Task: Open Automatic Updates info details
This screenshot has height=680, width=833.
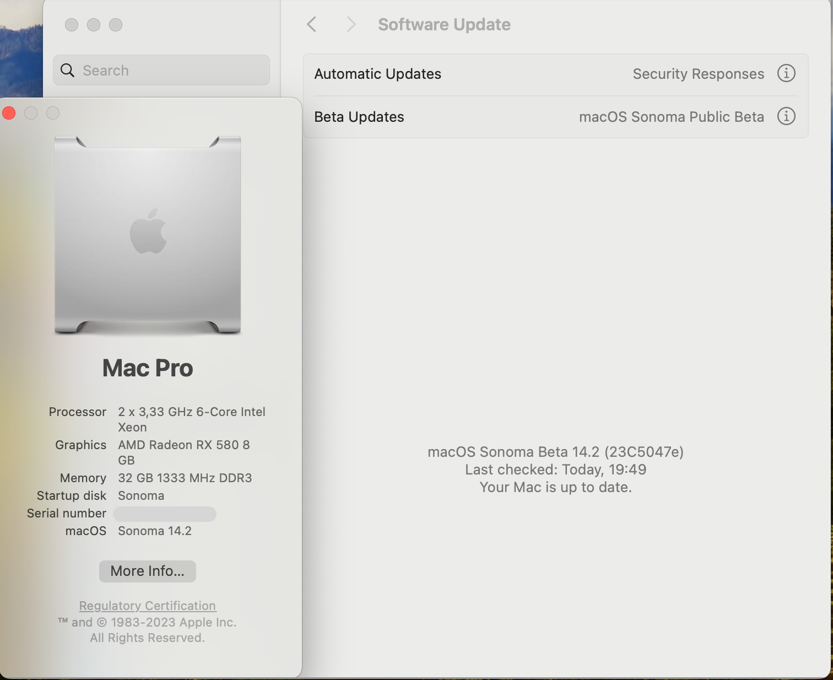Action: [x=786, y=73]
